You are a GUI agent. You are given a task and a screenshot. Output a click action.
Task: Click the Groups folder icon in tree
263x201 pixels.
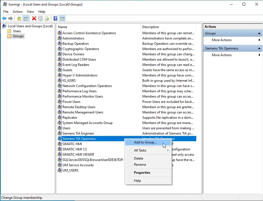point(9,36)
